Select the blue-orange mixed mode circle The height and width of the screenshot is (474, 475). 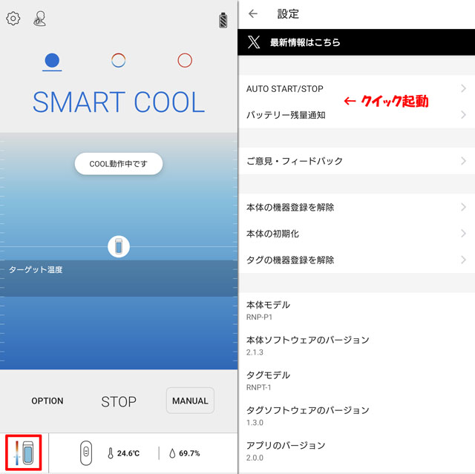point(119,60)
